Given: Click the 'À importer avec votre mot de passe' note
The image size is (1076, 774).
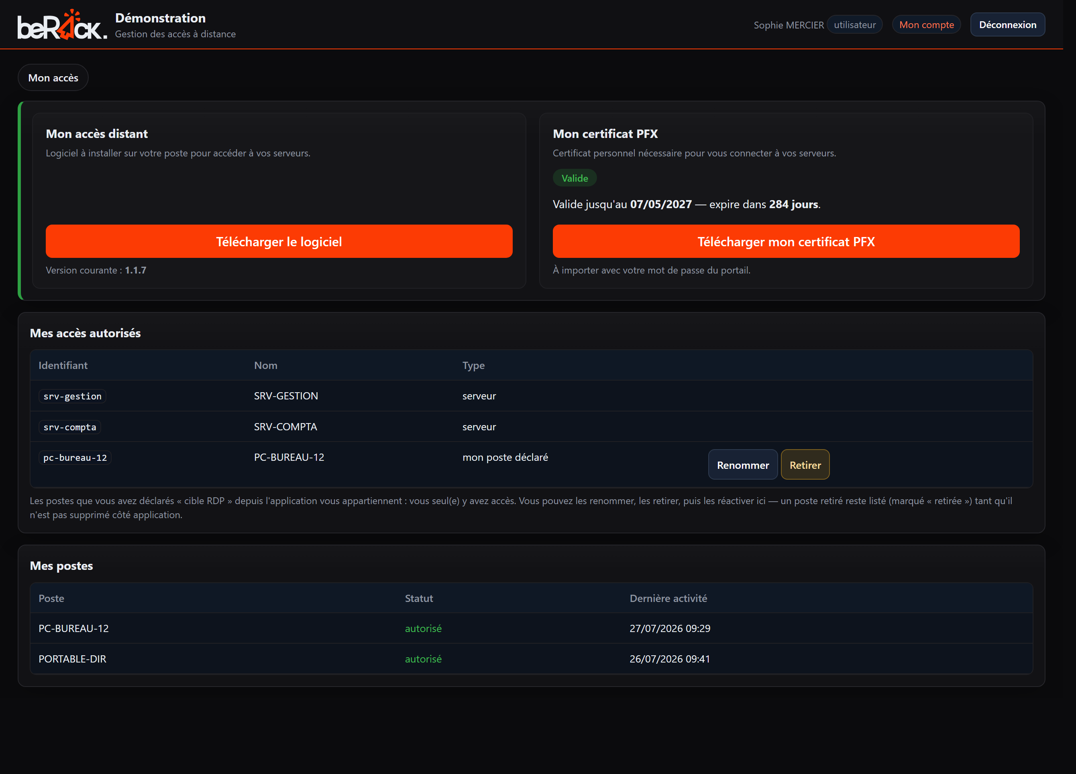Looking at the screenshot, I should 651,270.
